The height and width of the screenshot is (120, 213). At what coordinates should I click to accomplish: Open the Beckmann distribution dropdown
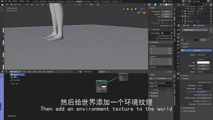click(x=204, y=59)
